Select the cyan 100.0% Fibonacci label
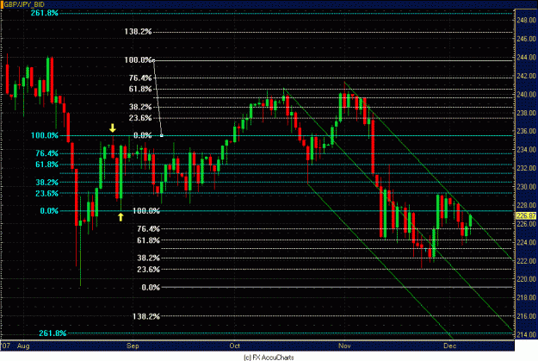This screenshot has width=538, height=361. click(45, 135)
